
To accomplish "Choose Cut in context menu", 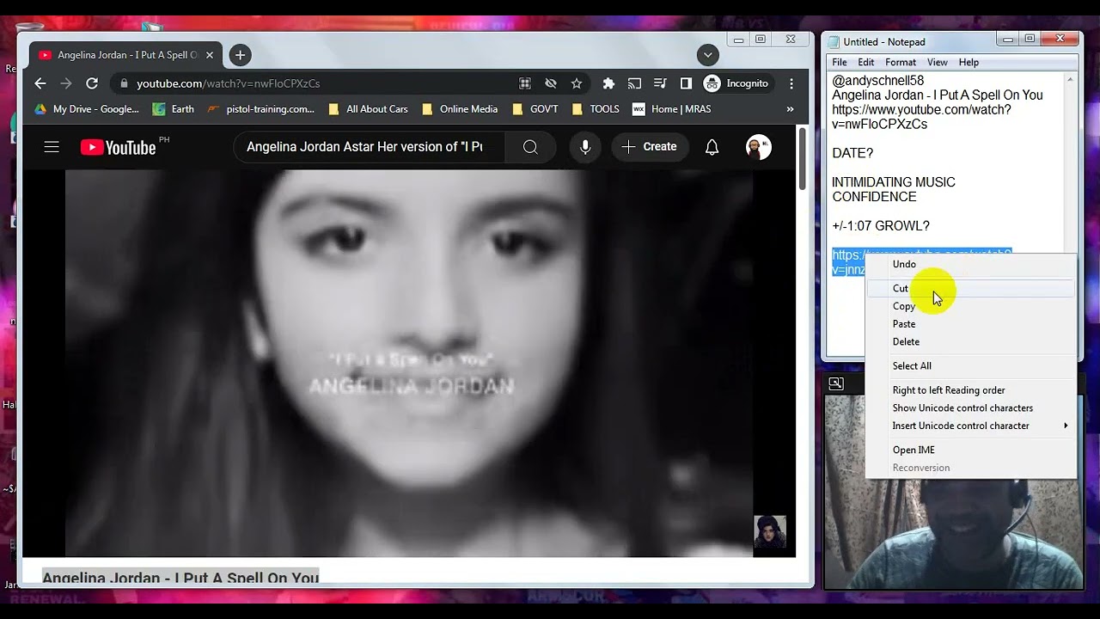I will (x=971, y=288).
